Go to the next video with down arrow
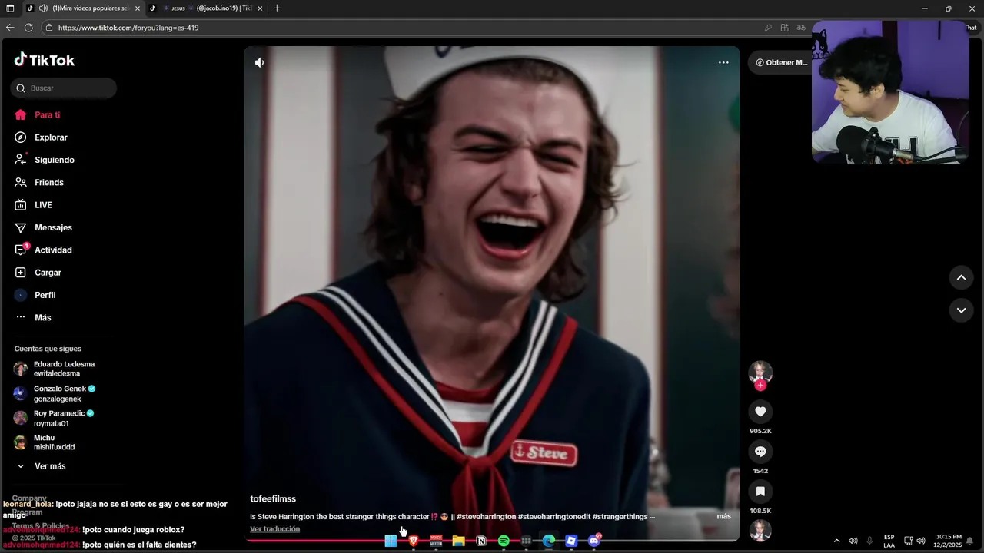 (961, 310)
